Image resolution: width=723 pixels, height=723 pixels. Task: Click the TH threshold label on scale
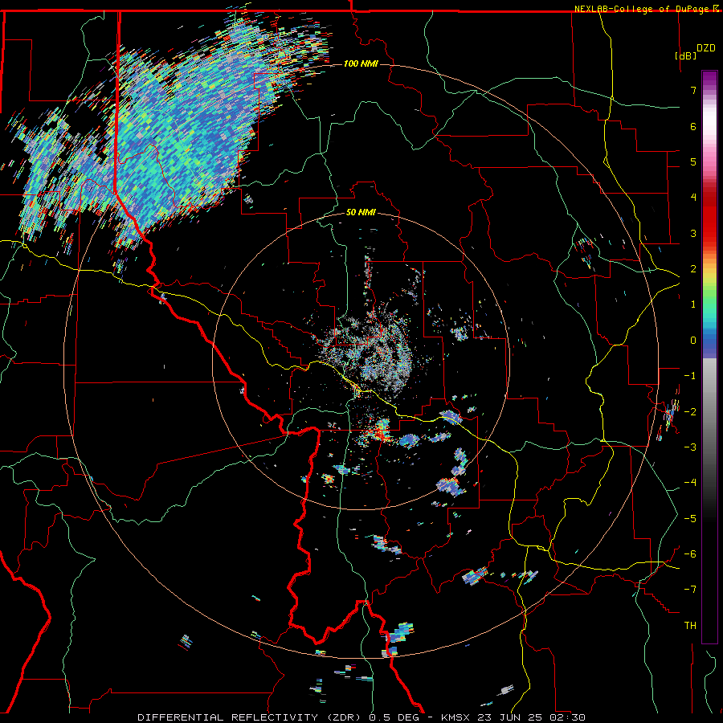690,626
